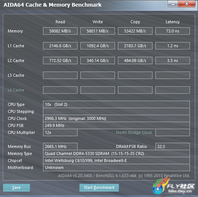Select L2 Cache Copy result field
The height and width of the screenshot is (197, 198).
click(x=135, y=61)
